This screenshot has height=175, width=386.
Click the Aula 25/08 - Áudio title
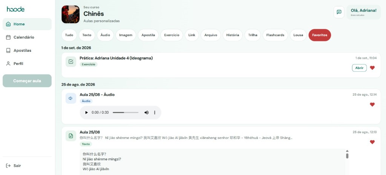click(97, 95)
